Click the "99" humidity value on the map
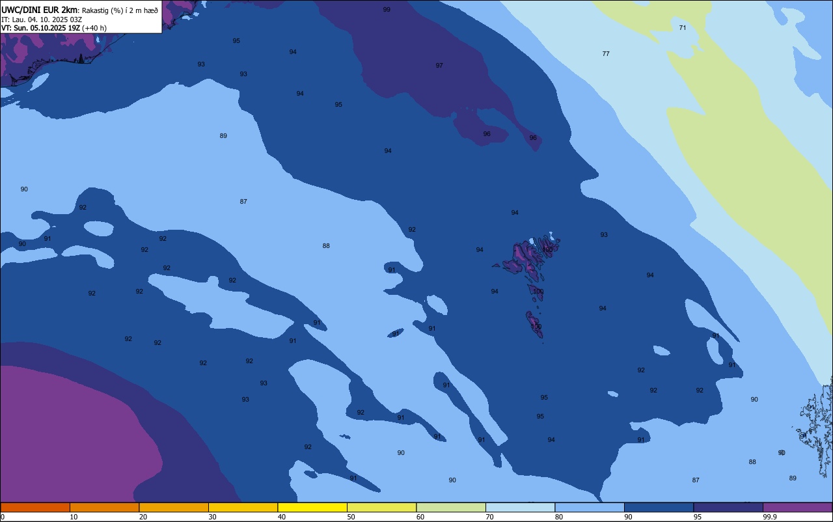This screenshot has width=833, height=522. (x=387, y=10)
